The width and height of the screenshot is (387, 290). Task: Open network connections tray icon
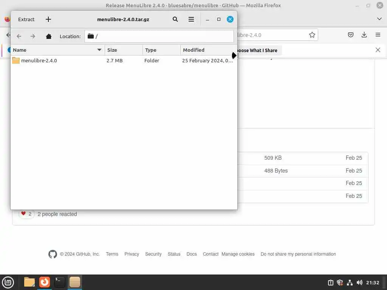(x=350, y=282)
